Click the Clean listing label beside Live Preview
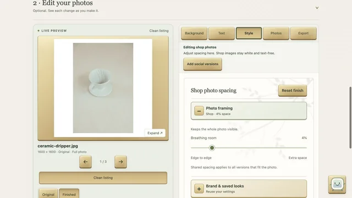Image resolution: width=352 pixels, height=198 pixels. click(x=159, y=31)
